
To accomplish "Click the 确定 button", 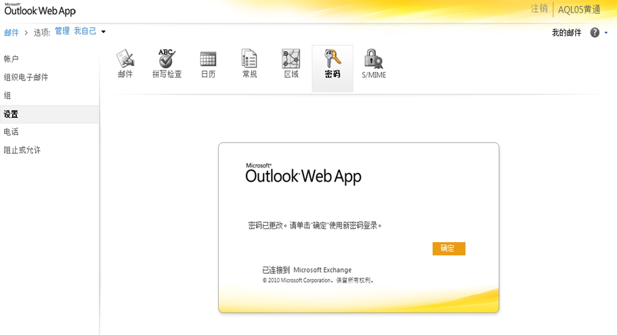I will (448, 249).
